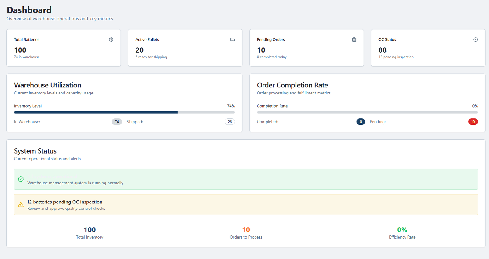The image size is (489, 259).
Task: Click the truck icon on Active Pallets card
Action: pyautogui.click(x=233, y=39)
